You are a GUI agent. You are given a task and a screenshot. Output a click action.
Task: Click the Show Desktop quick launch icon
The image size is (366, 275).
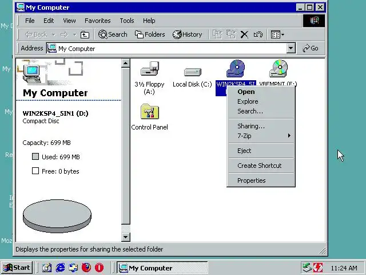47,268
